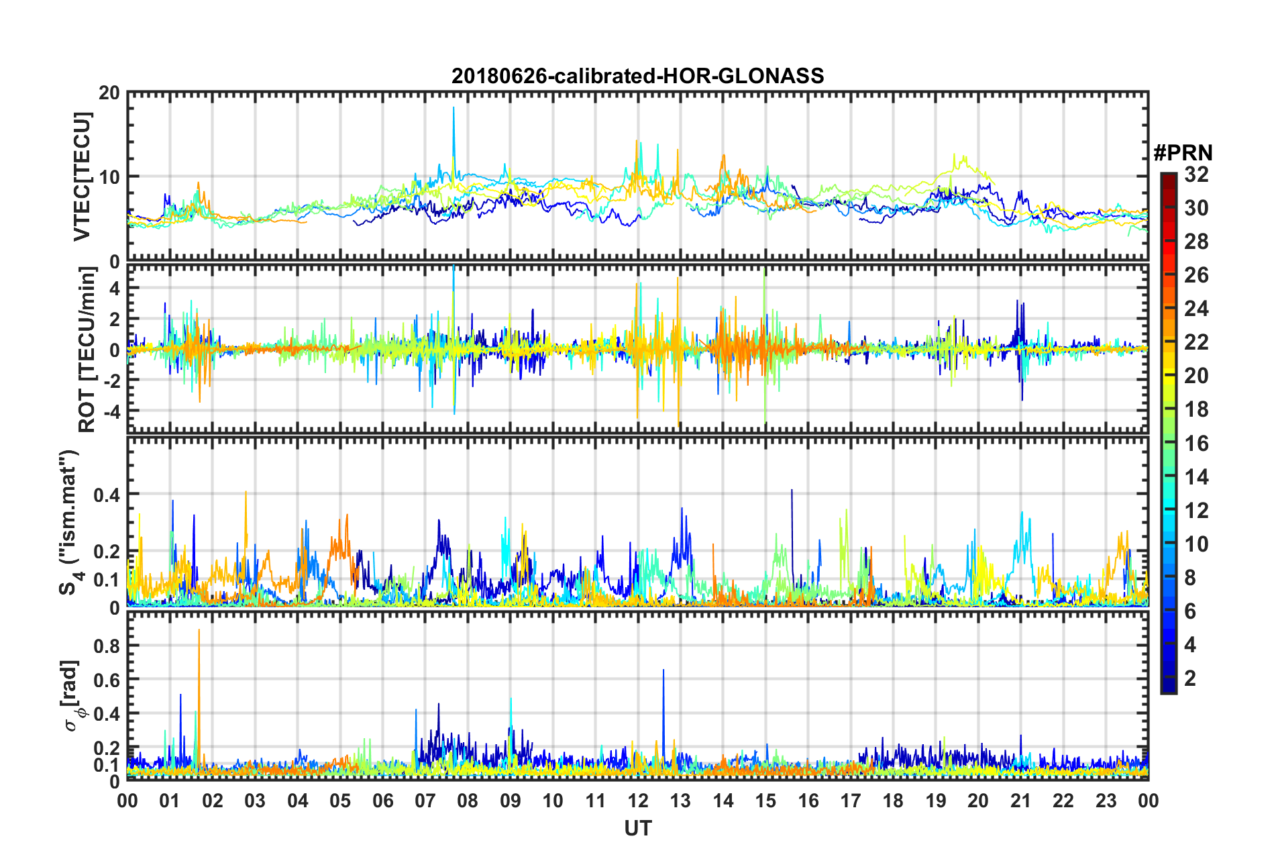Click the colorbar tick label 32

pos(1196,174)
